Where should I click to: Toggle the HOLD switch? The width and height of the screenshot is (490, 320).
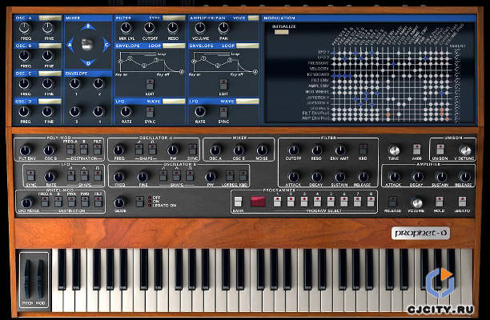pyautogui.click(x=439, y=202)
